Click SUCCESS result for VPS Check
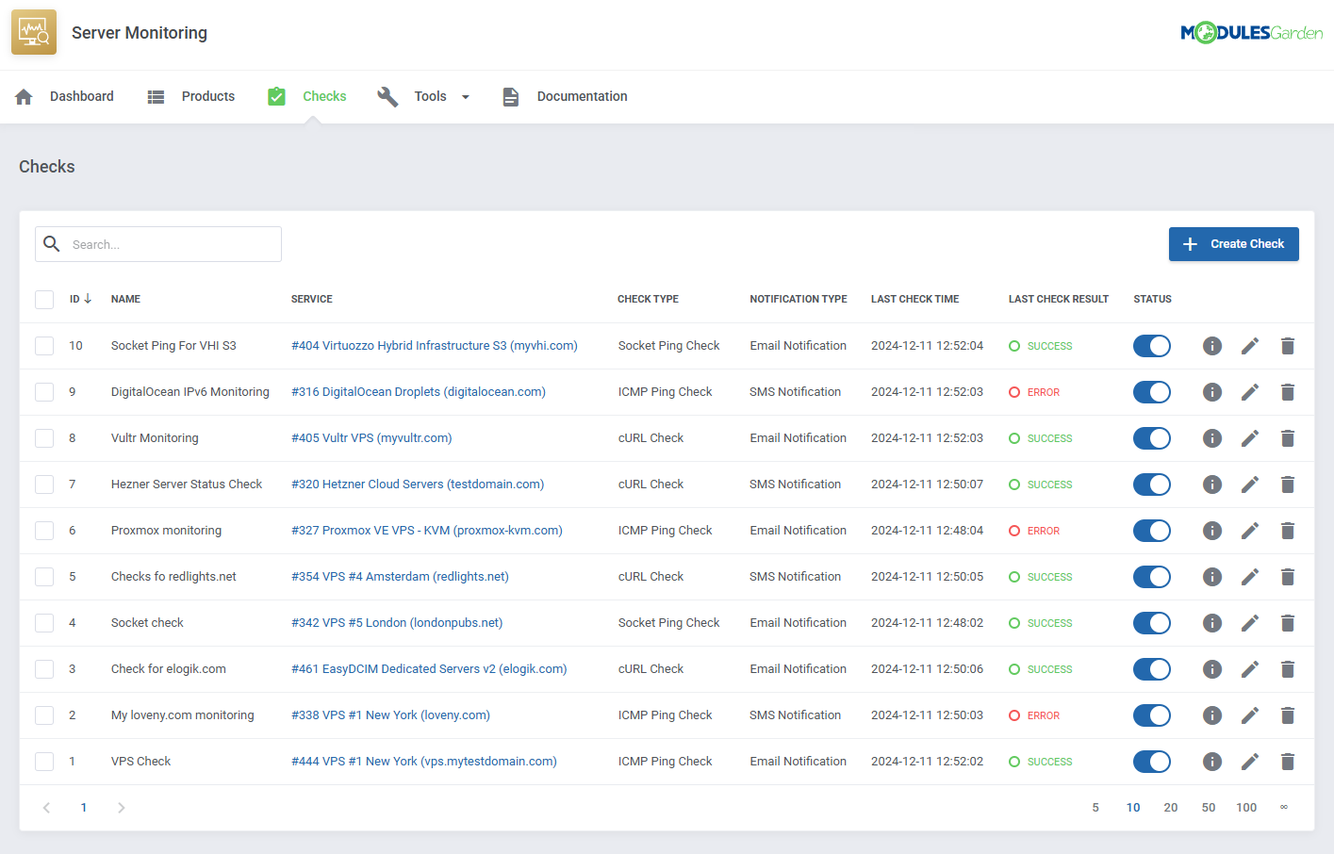This screenshot has height=854, width=1334. 1041,762
